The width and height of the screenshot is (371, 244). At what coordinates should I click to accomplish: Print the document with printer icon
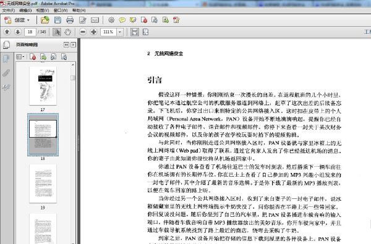[70, 20]
